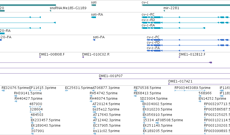Click the RE32076.5prime EST
This screenshot has width=230, height=135.
[3, 91]
